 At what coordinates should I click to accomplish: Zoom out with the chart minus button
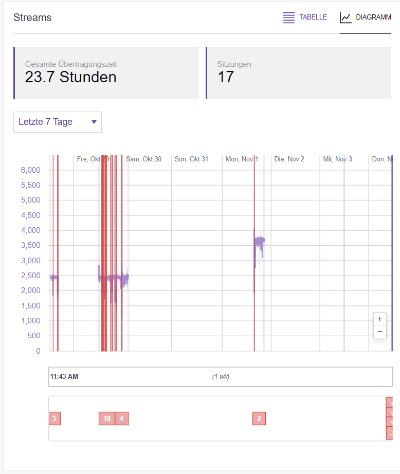coord(380,331)
